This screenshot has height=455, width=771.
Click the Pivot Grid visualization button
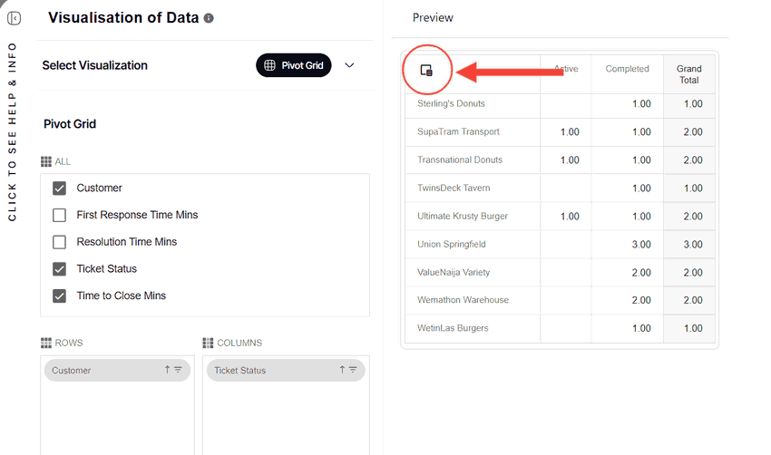(x=294, y=65)
